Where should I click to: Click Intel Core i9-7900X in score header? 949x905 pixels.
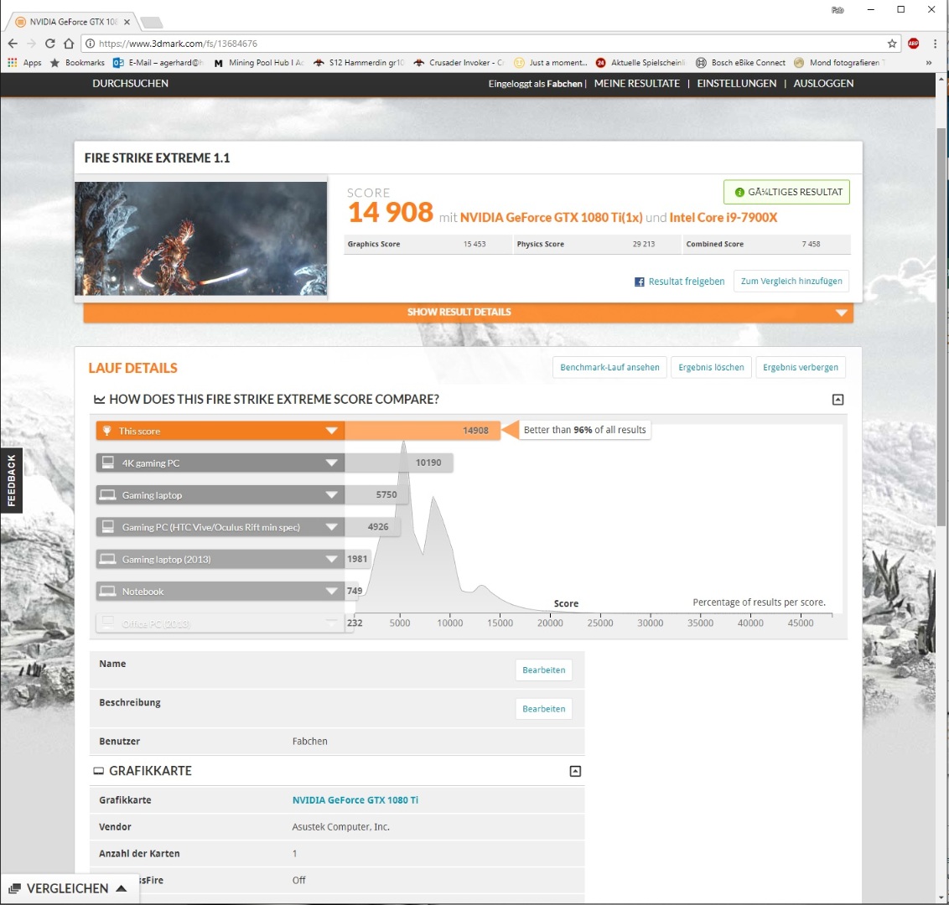(723, 217)
